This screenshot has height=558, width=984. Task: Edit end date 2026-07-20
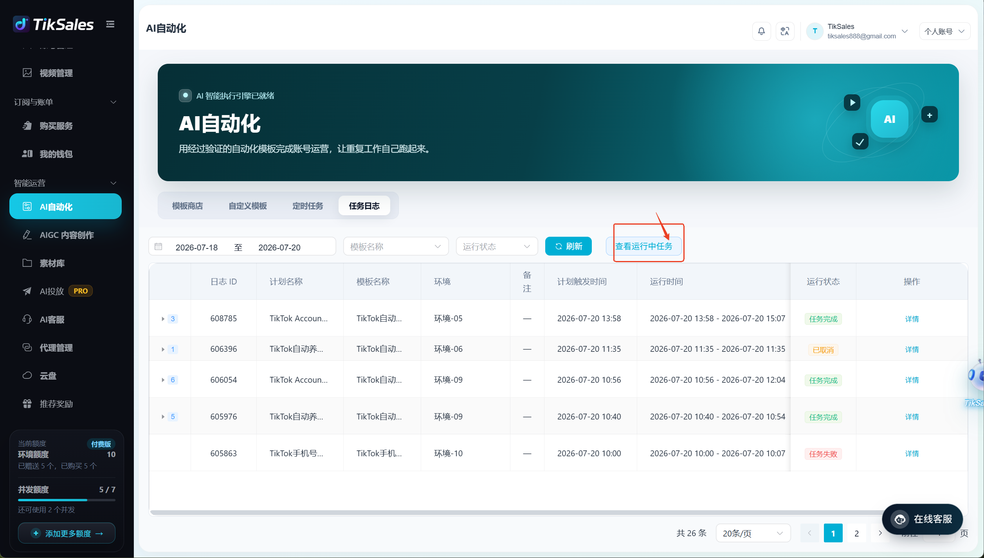point(279,247)
